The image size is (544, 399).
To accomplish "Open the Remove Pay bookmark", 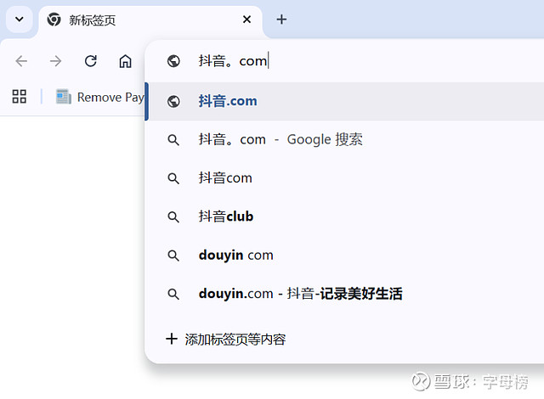I will (x=100, y=97).
